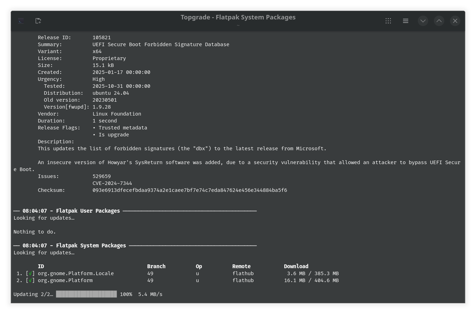Show the tab overview grid
Screen dimensions: 476x314
coord(388,21)
